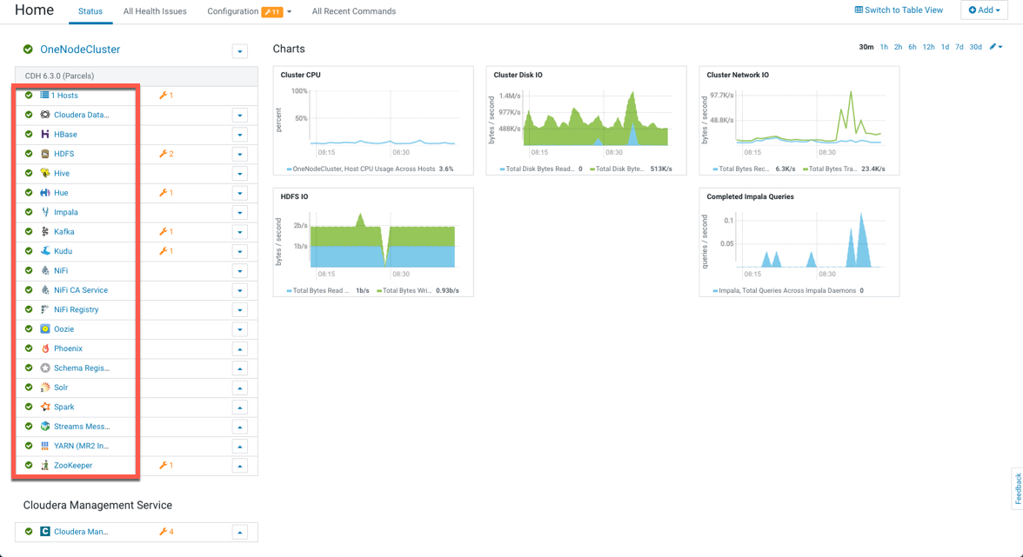This screenshot has height=557, width=1023.
Task: Click the Hive bee icon
Action: click(x=45, y=173)
